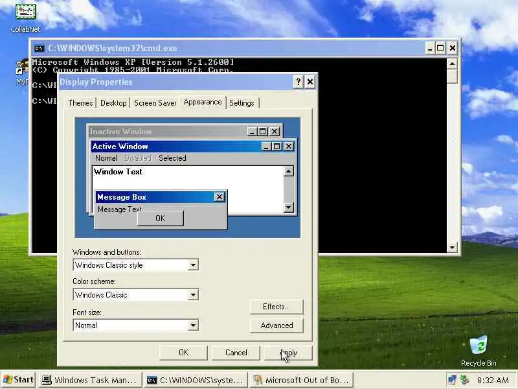
Task: Click the cmd.exe title bar icon
Action: click(x=39, y=48)
